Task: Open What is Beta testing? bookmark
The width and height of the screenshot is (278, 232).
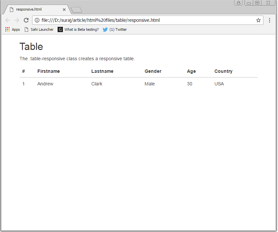Action: coord(78,29)
